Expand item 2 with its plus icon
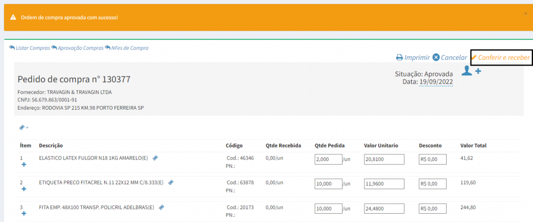The width and height of the screenshot is (533, 222). (23, 190)
